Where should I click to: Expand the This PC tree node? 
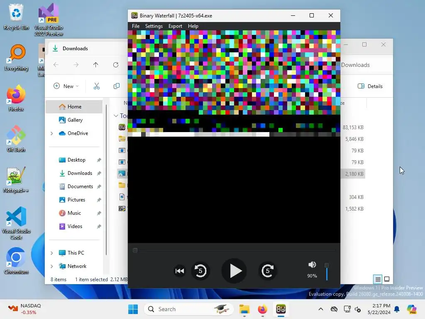pyautogui.click(x=52, y=253)
